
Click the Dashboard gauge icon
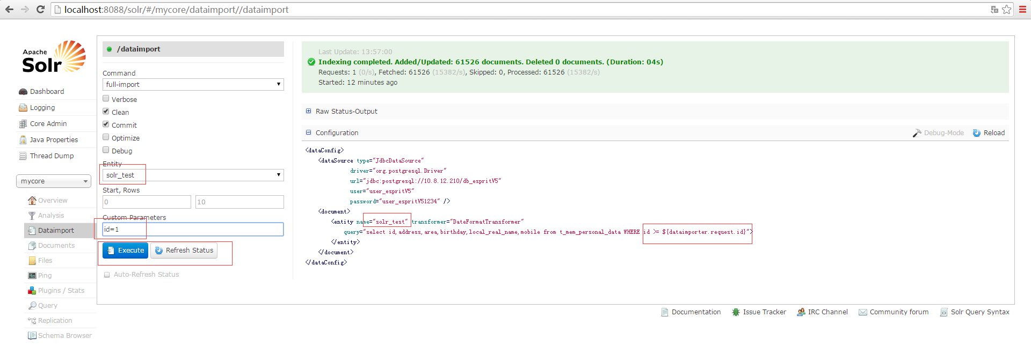(23, 92)
